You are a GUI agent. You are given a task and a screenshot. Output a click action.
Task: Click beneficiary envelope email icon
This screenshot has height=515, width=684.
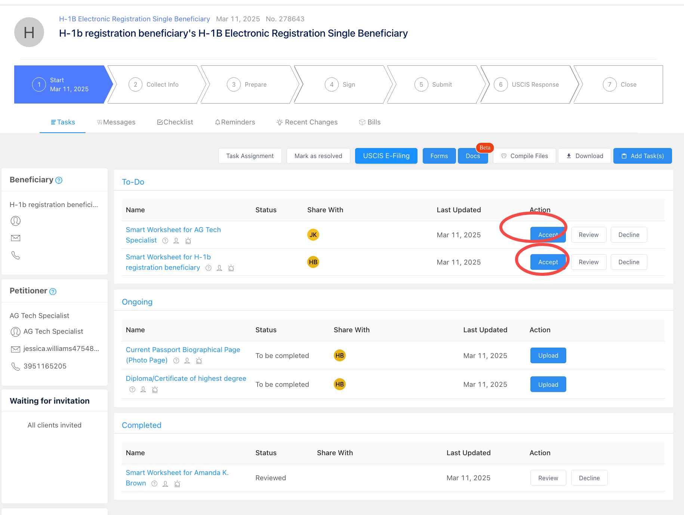click(x=16, y=238)
